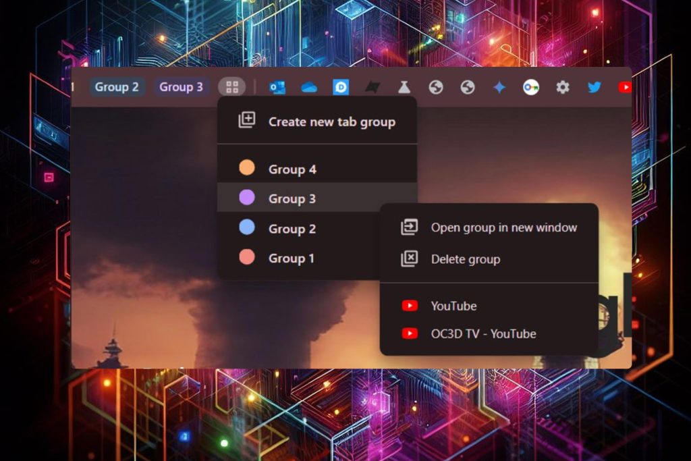Open the password key bookmark icon
The image size is (691, 461).
(x=531, y=87)
